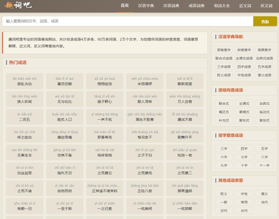
Task: Open the idiom card 拨乱为治
Action: click(x=25, y=81)
